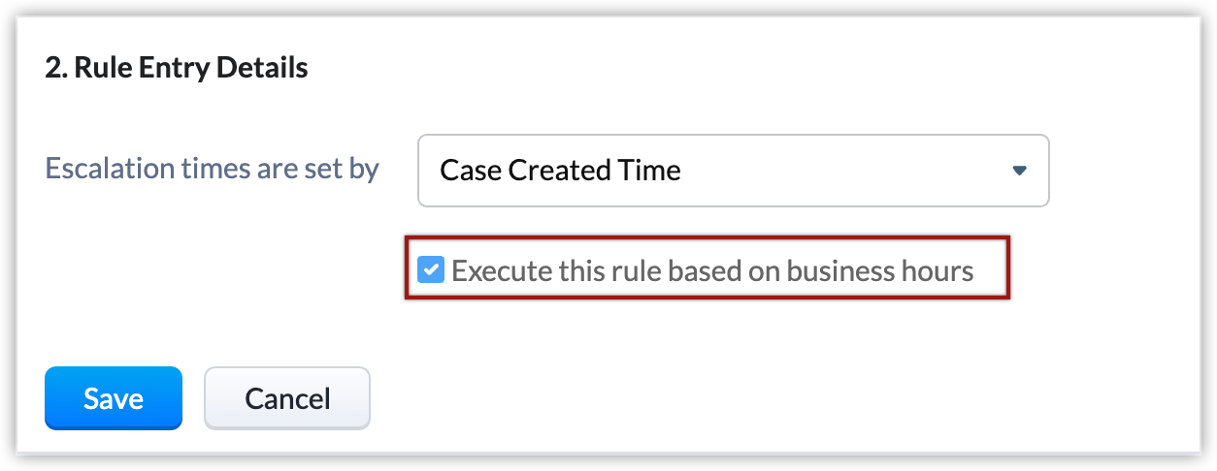Screen dimensions: 1217x471
Task: Open the Escalation times dropdown
Action: point(733,171)
